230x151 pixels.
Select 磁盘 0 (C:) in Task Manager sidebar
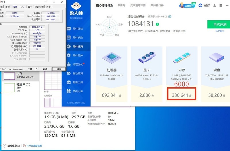(20, 87)
